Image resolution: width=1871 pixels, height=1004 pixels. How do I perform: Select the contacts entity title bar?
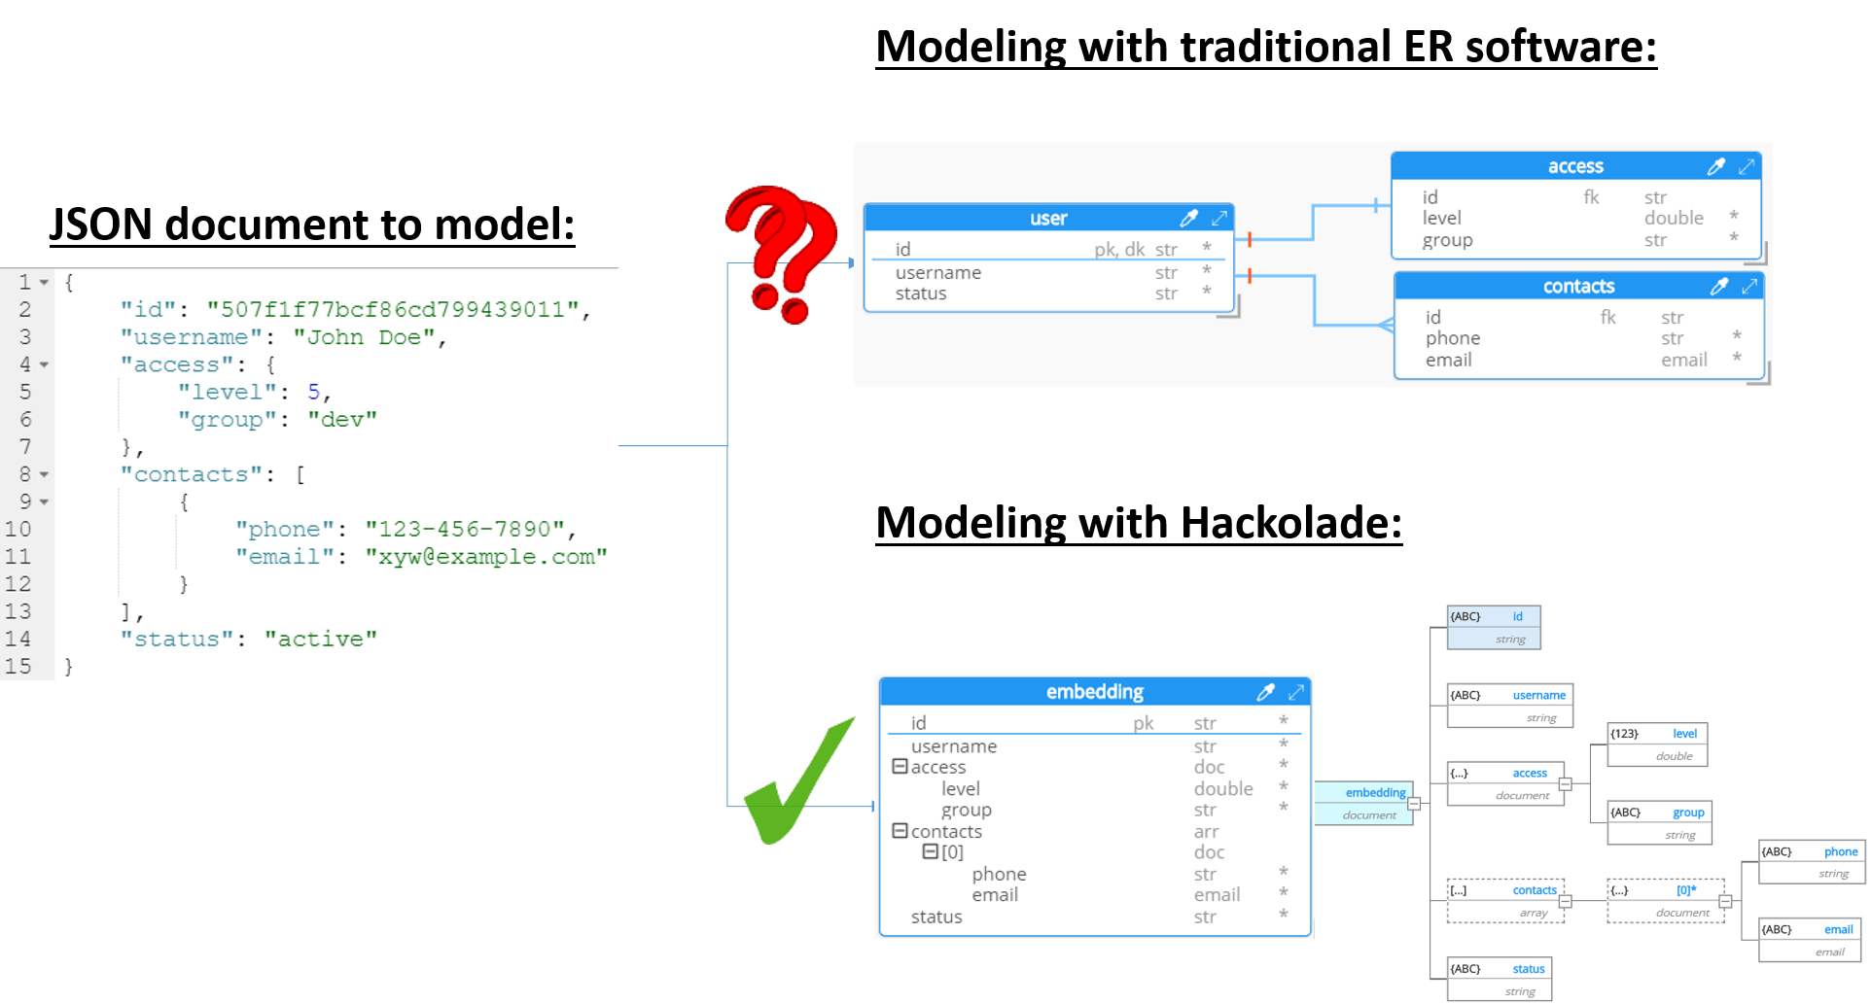(1578, 286)
